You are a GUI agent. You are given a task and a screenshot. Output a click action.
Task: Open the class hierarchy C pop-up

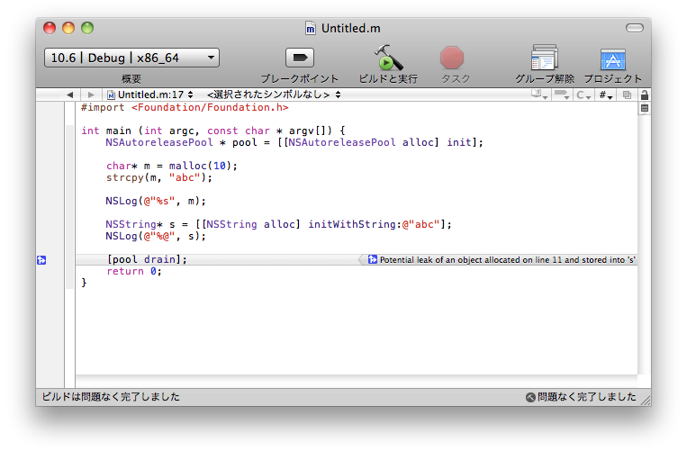(x=583, y=95)
